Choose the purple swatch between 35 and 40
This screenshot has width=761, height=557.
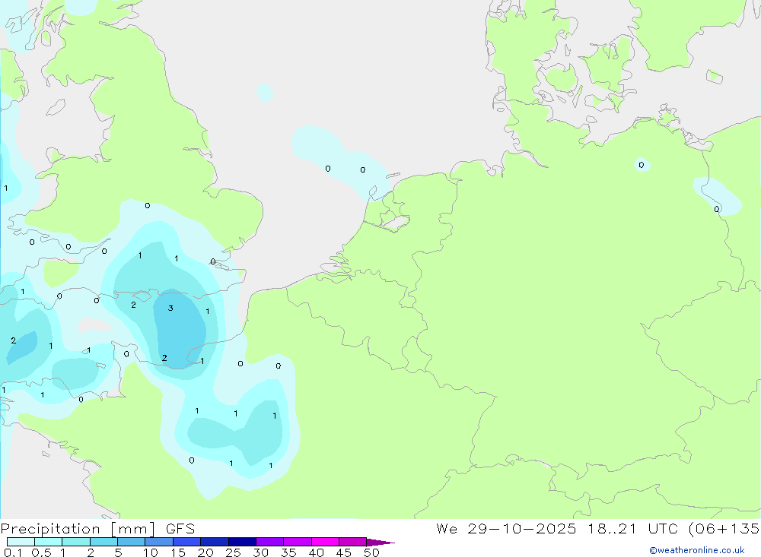[298, 542]
